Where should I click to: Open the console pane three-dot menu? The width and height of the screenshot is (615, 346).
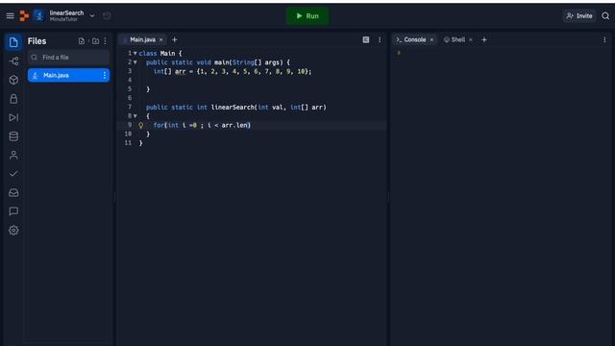[604, 39]
